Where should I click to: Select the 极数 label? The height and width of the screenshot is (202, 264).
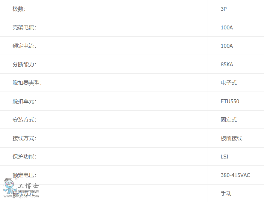tap(19, 9)
